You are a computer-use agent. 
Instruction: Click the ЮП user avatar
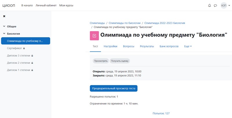tap(224, 5)
